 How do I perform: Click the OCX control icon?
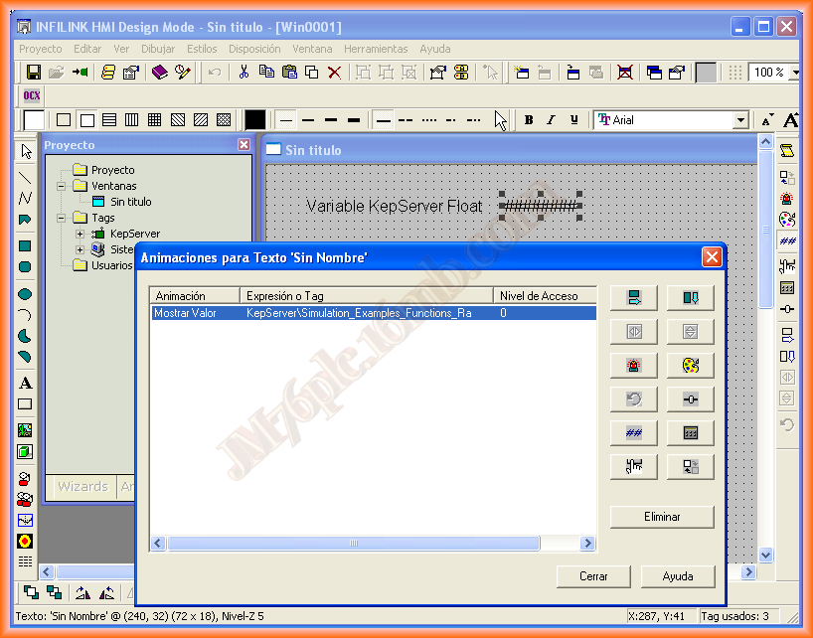point(32,96)
